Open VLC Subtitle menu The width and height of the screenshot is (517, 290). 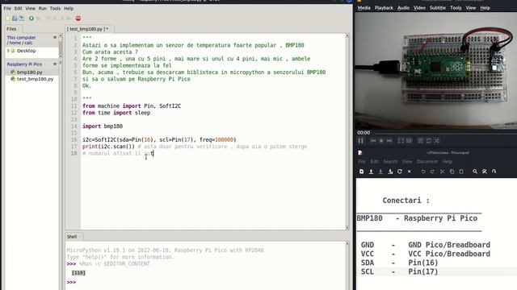click(x=438, y=8)
